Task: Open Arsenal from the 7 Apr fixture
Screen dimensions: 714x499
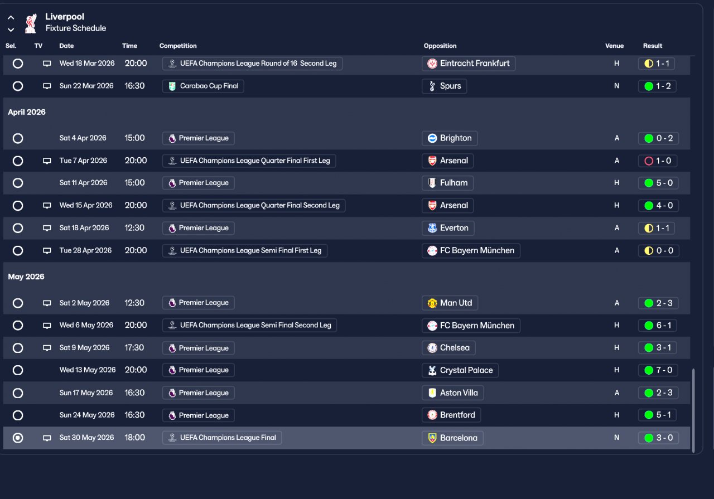Action: (x=448, y=161)
